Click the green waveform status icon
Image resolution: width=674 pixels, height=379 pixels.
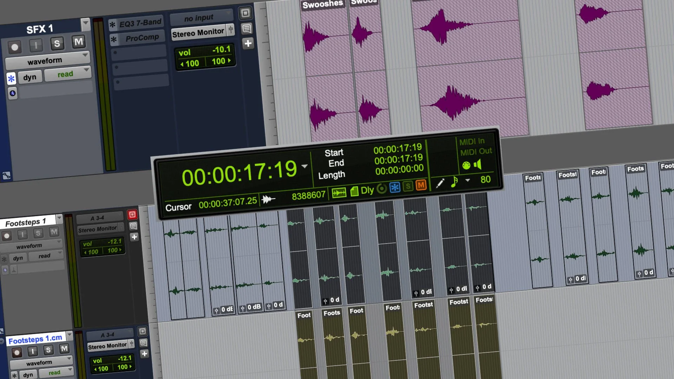pos(339,193)
